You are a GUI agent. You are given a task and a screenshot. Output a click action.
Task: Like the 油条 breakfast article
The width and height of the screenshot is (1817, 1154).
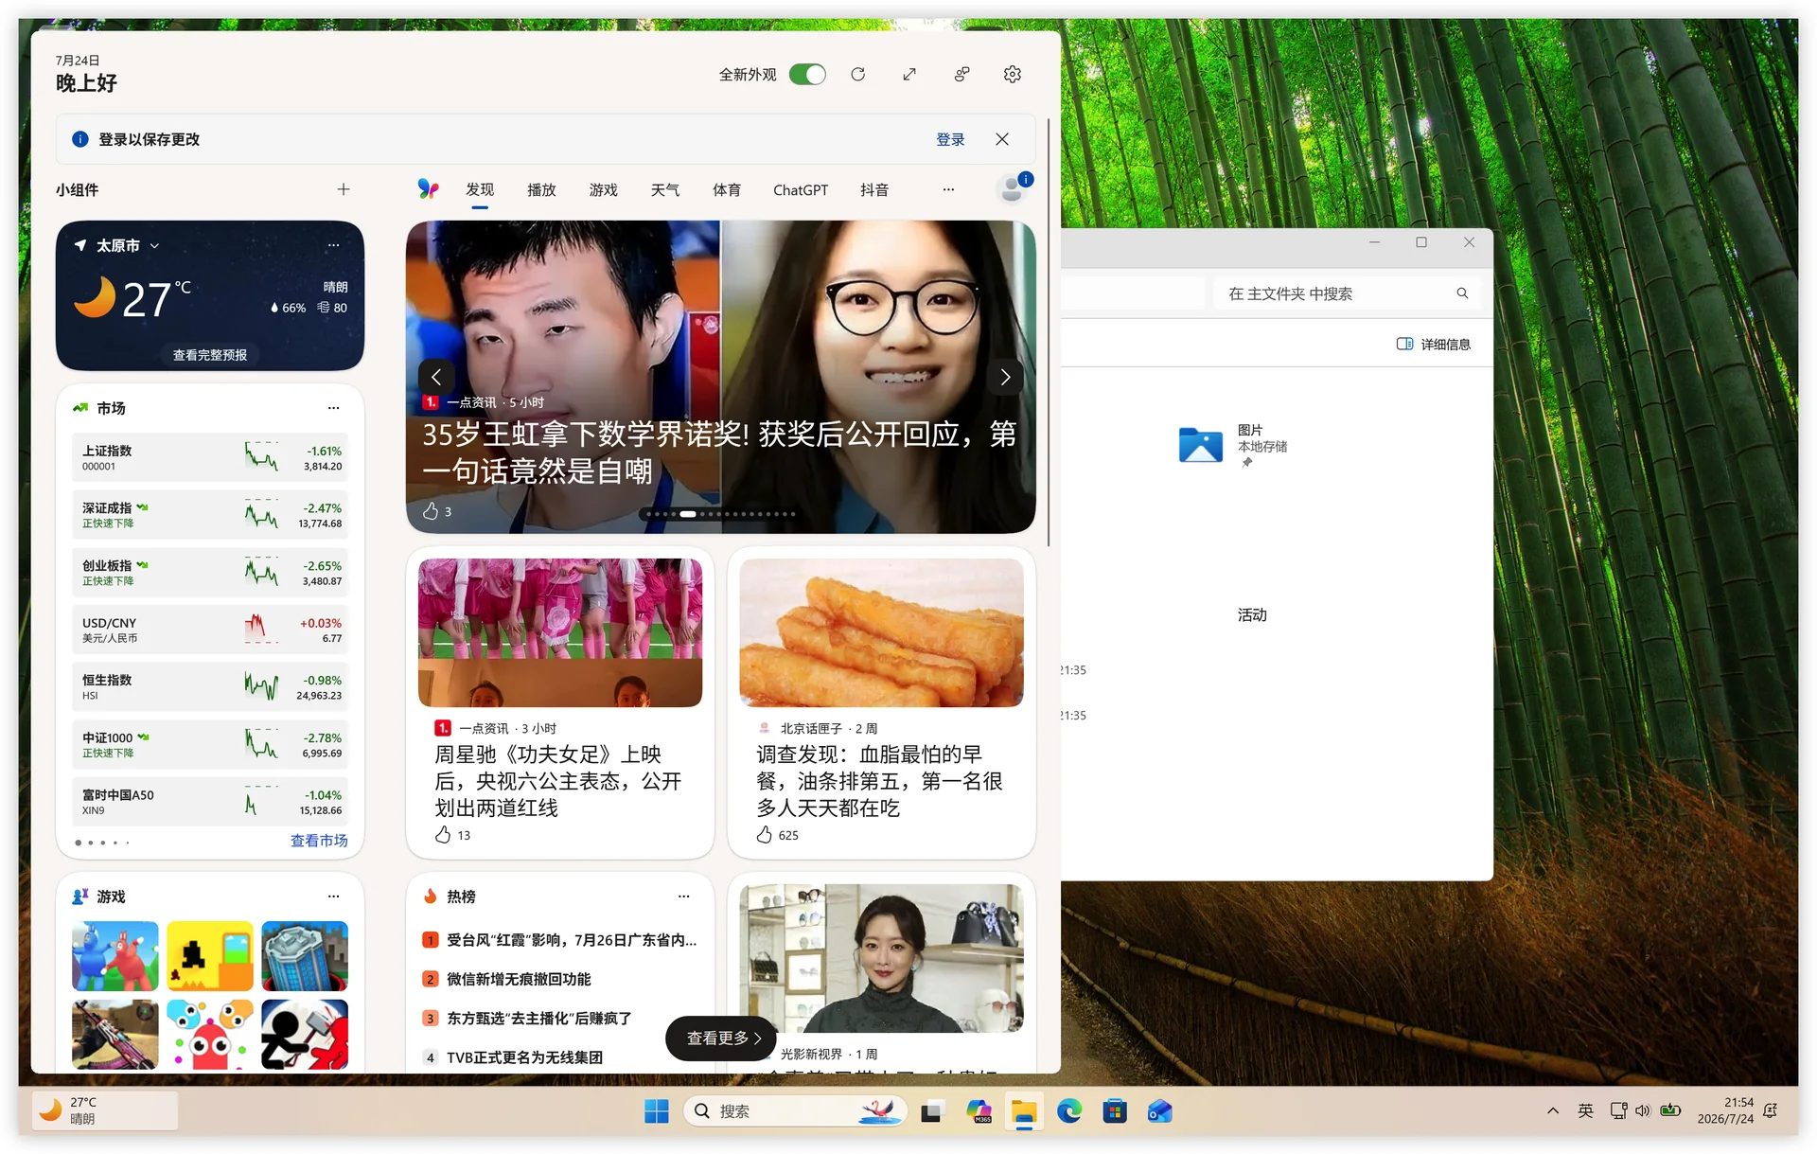tap(765, 835)
